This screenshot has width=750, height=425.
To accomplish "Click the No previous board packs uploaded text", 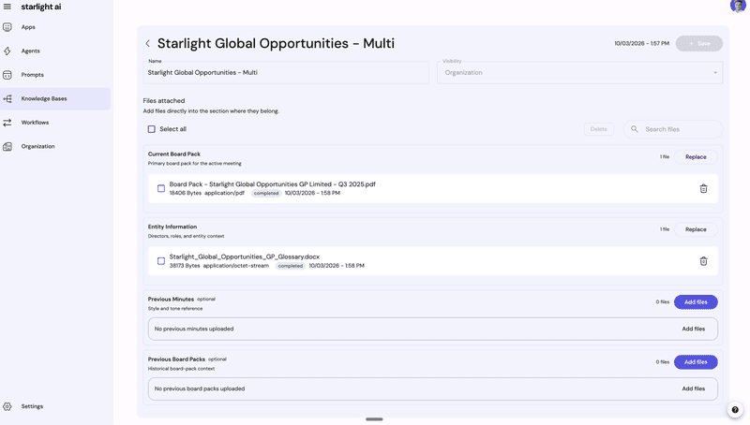I will point(200,388).
